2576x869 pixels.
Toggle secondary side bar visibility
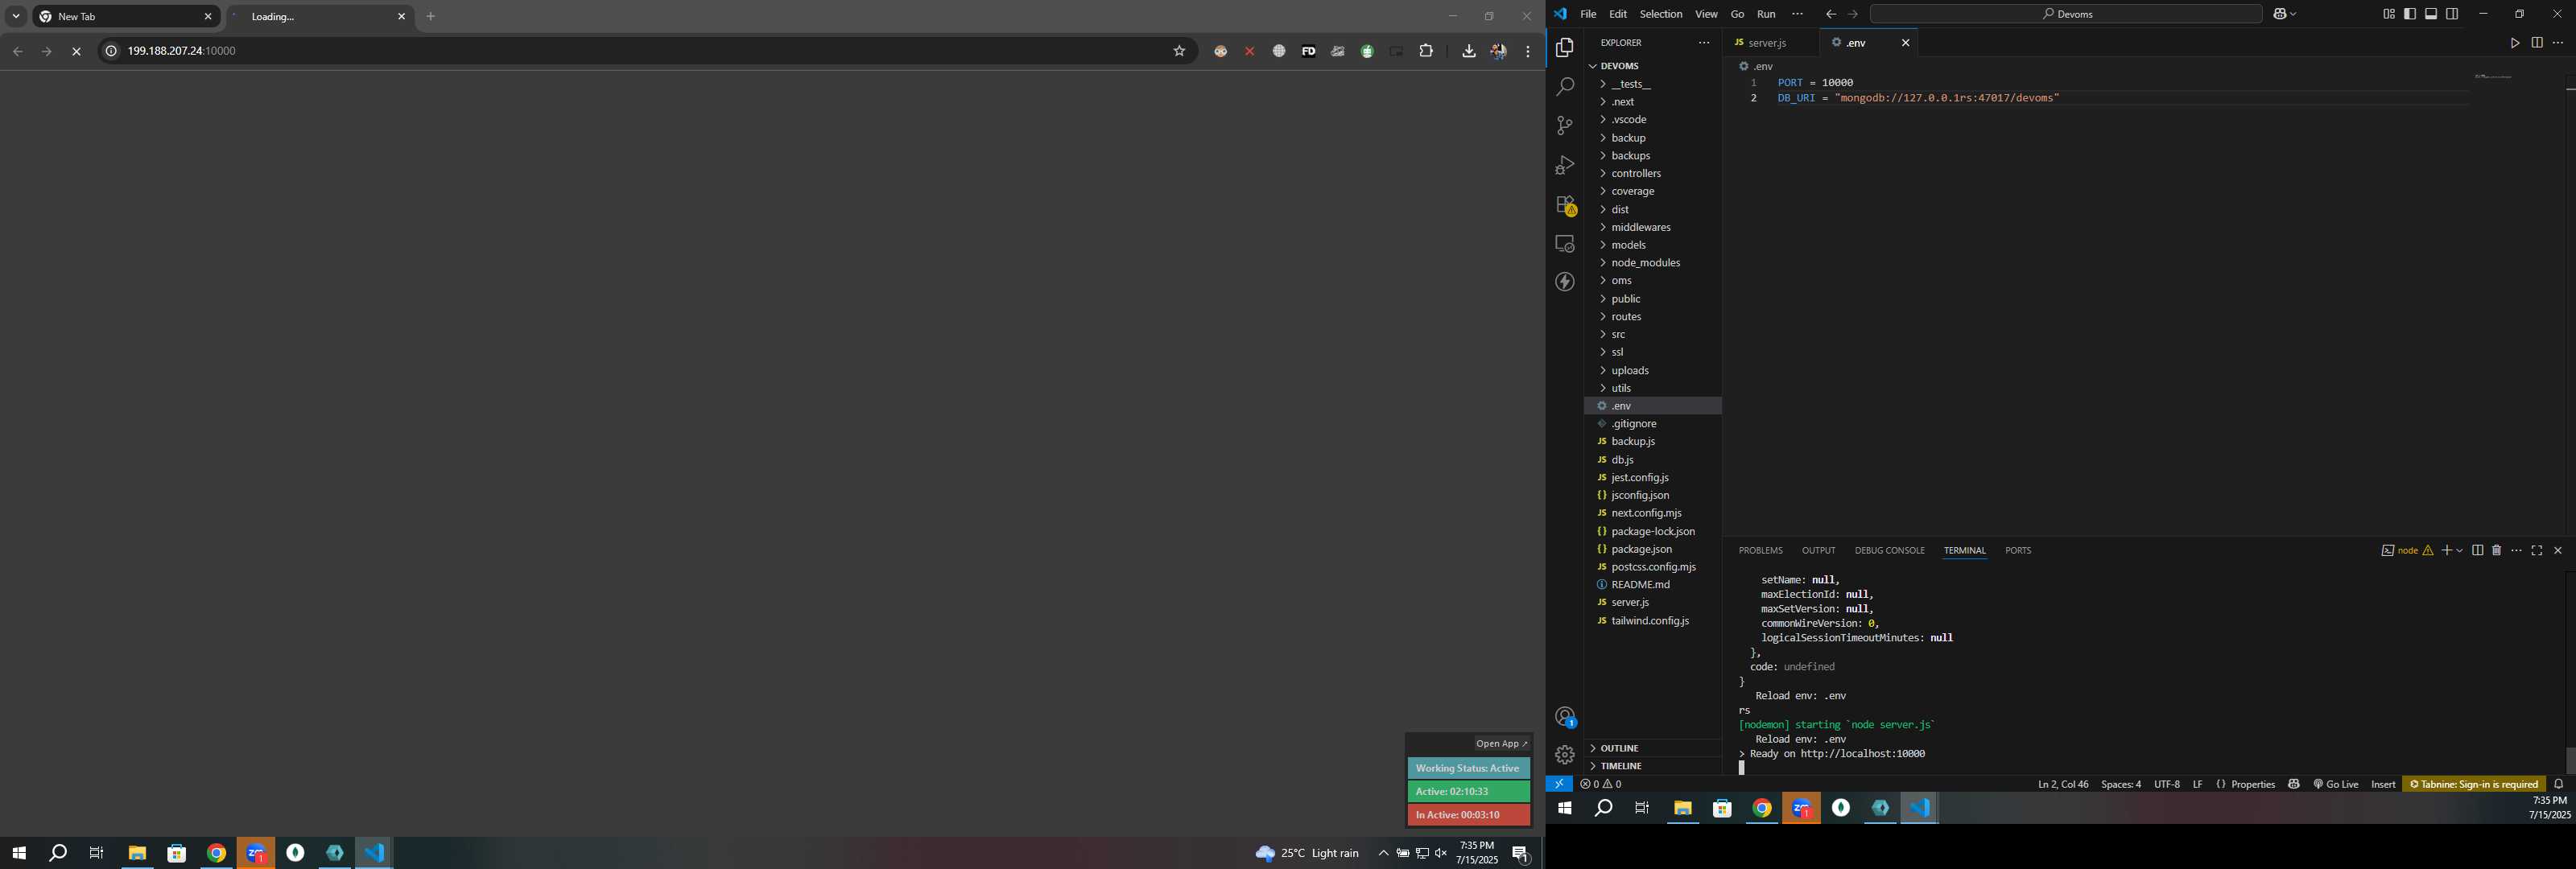[x=2452, y=14]
